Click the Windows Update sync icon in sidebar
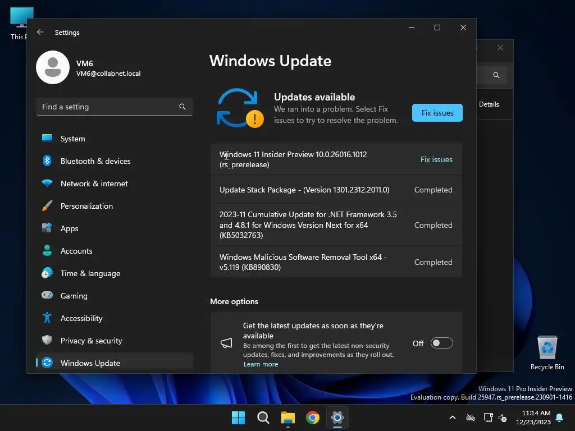575x431 pixels. tap(47, 363)
